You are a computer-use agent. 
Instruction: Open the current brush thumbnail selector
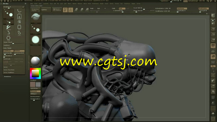pyautogui.click(x=36, y=18)
